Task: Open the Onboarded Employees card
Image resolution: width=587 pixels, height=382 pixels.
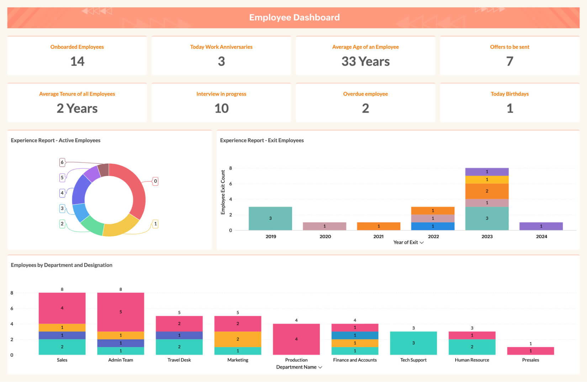Action: 77,56
